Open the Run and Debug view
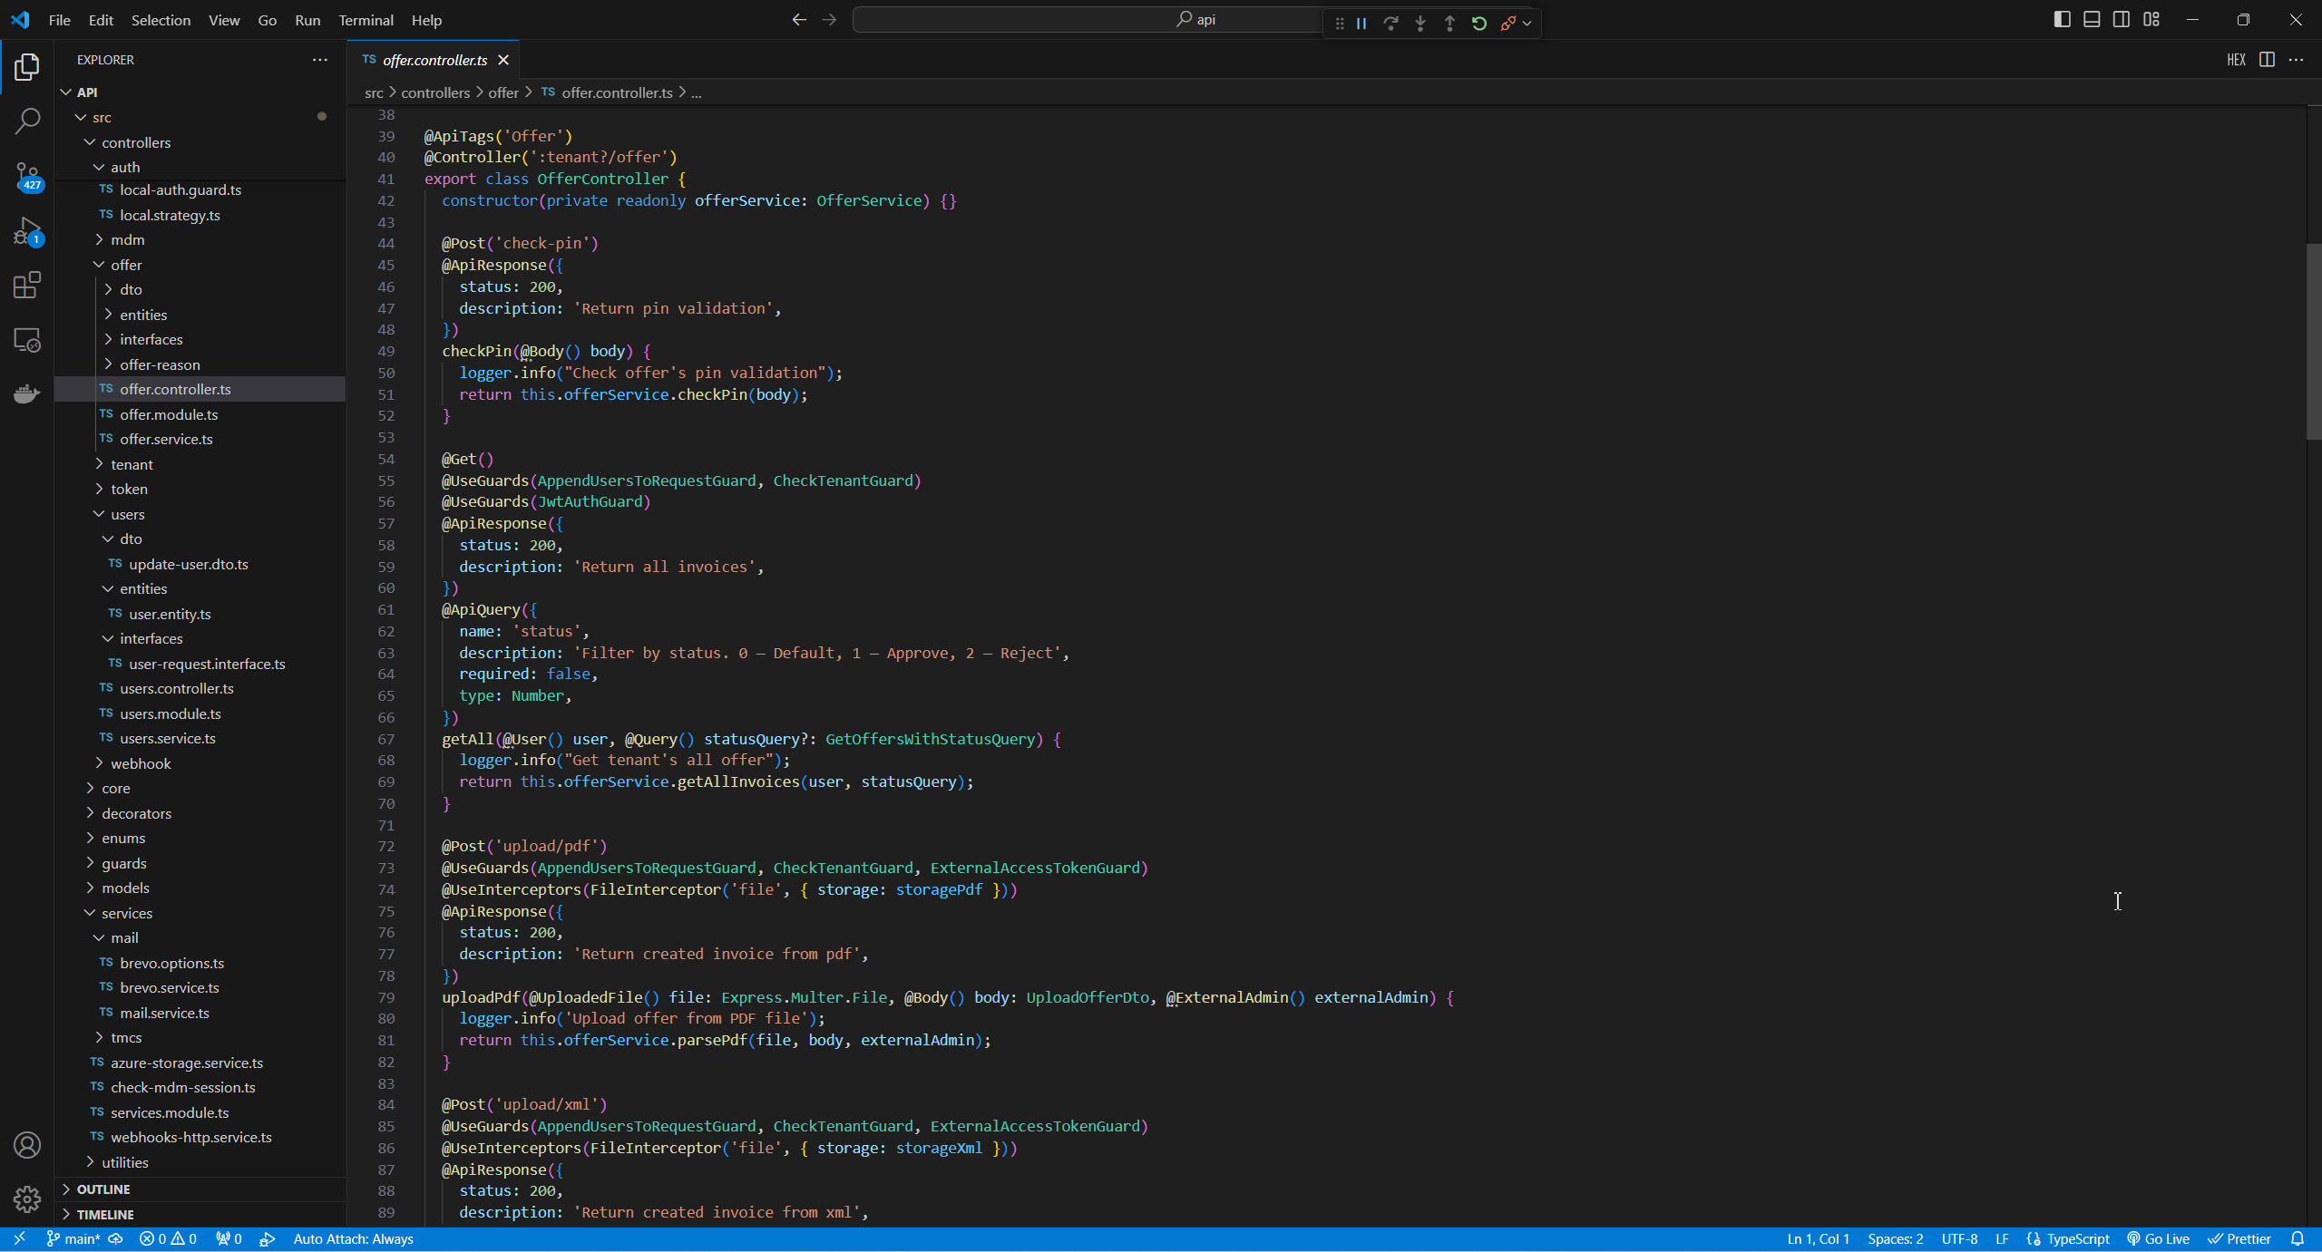This screenshot has height=1252, width=2322. click(x=27, y=231)
